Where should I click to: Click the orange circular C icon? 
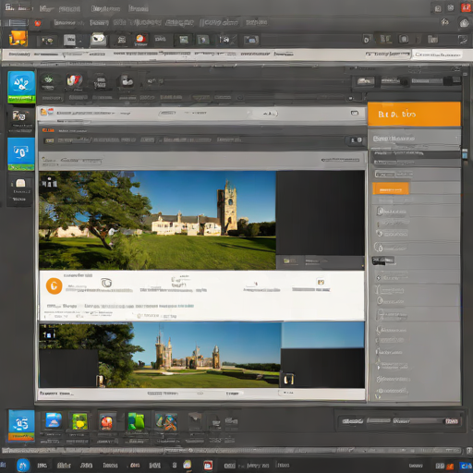click(54, 286)
